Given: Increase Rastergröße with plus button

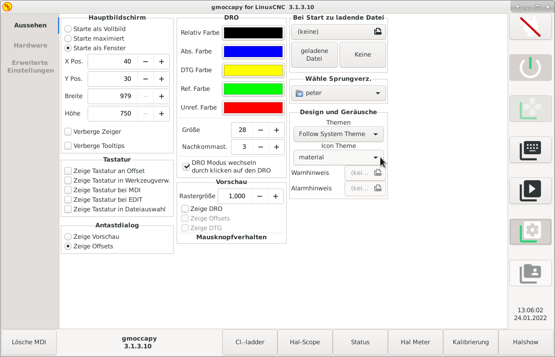Looking at the screenshot, I should pos(276,196).
